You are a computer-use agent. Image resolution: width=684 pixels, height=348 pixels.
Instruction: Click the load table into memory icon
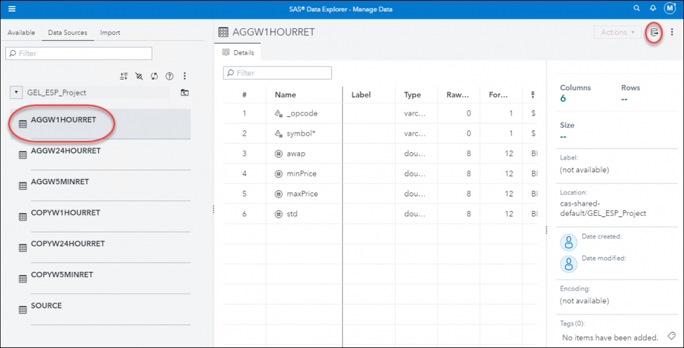pyautogui.click(x=653, y=32)
